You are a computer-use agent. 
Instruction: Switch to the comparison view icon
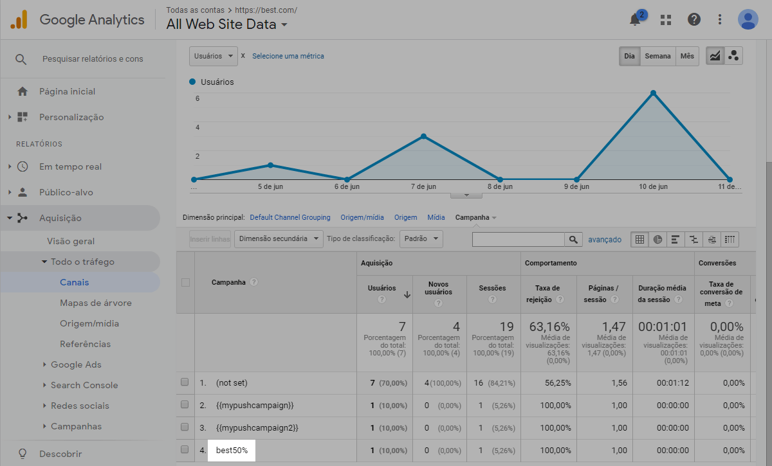(x=694, y=239)
